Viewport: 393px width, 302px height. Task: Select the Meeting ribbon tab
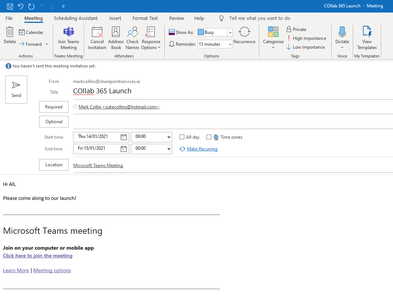click(34, 18)
